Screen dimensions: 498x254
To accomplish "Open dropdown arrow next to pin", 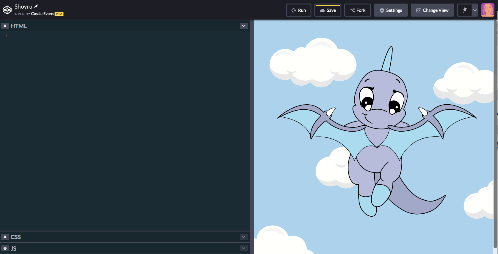I will 475,10.
